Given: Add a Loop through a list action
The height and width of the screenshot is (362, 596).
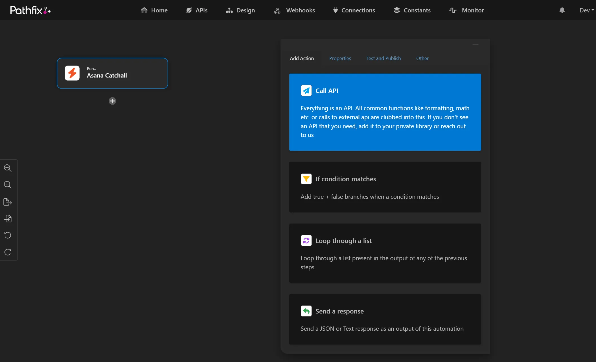Looking at the screenshot, I should [385, 253].
